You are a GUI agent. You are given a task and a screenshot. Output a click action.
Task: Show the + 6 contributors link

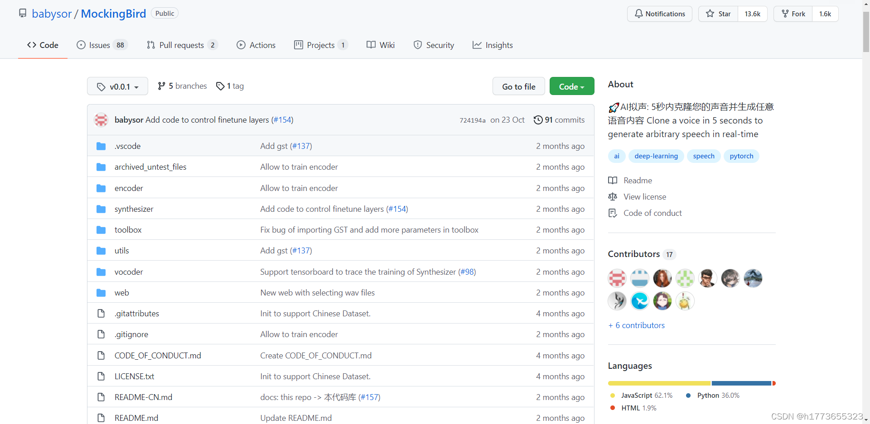coord(637,325)
